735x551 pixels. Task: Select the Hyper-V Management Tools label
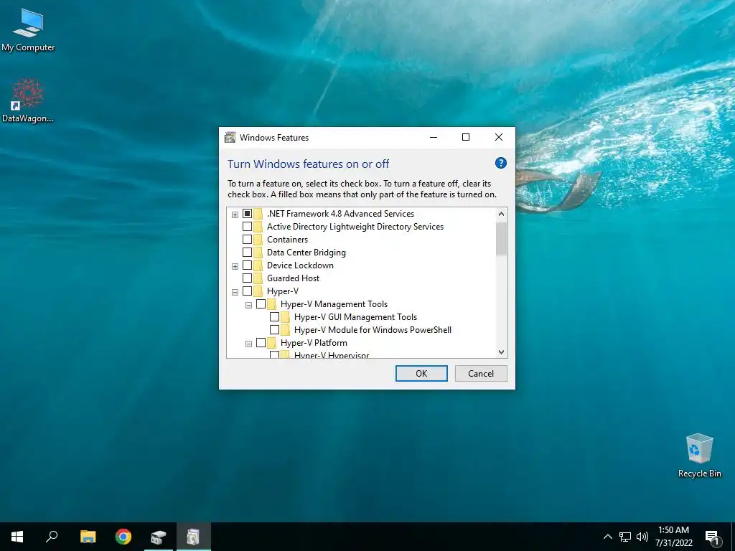coord(334,304)
